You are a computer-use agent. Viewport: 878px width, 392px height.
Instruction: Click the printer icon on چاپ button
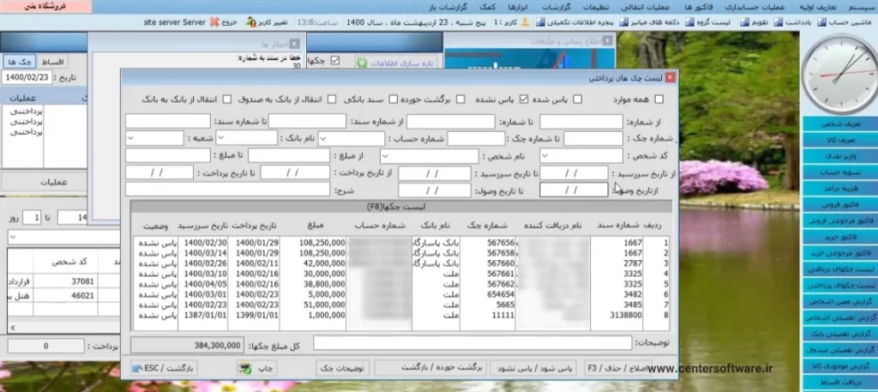244,369
